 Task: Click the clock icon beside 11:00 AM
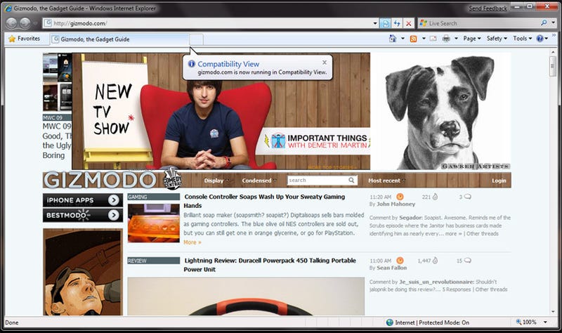400,261
